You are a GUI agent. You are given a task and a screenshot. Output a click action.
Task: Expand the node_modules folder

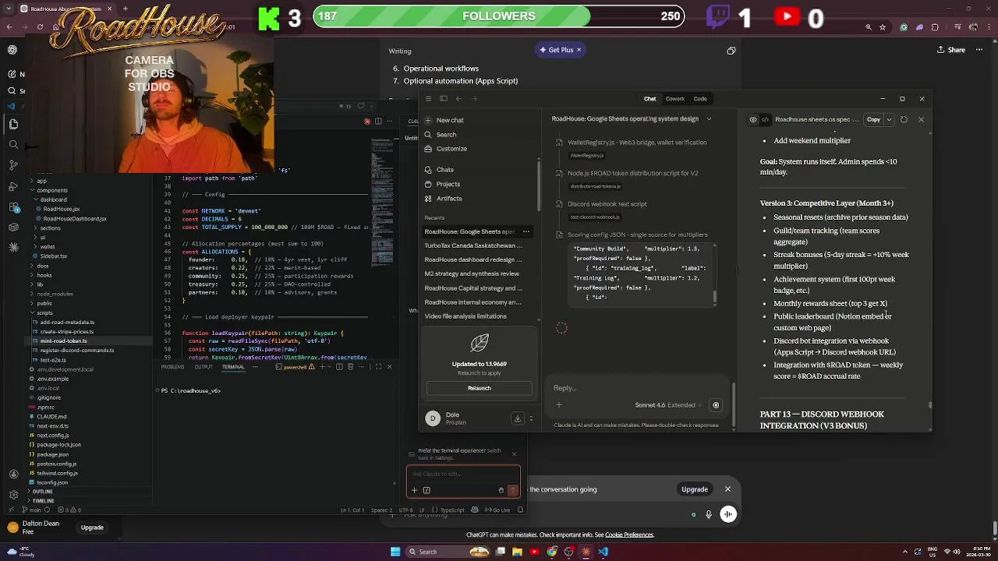coord(55,294)
